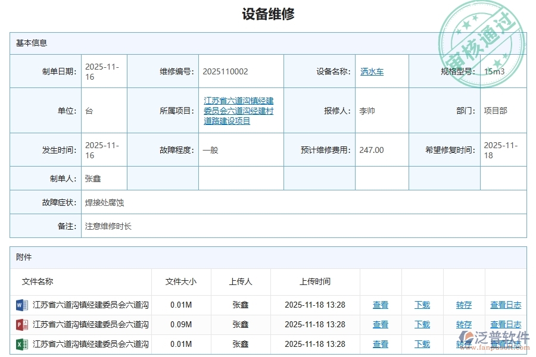查看 the third attachment
Screen dimensions: 536x357
tap(381, 344)
